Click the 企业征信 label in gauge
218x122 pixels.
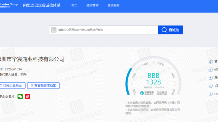(x=161, y=93)
